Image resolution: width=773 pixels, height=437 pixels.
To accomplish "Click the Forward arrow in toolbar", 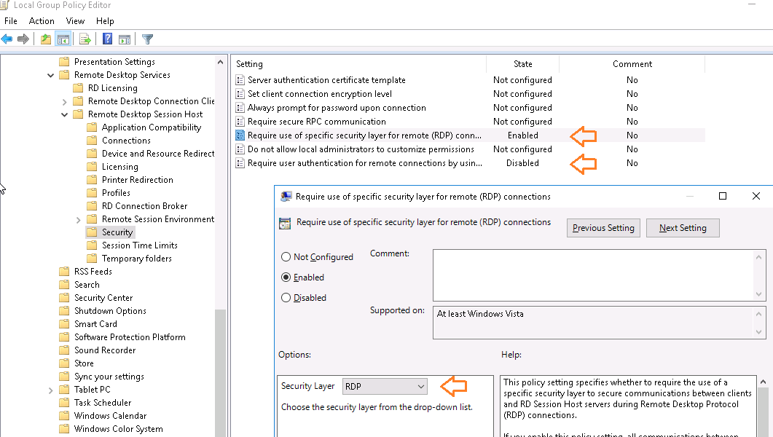I will pos(23,39).
